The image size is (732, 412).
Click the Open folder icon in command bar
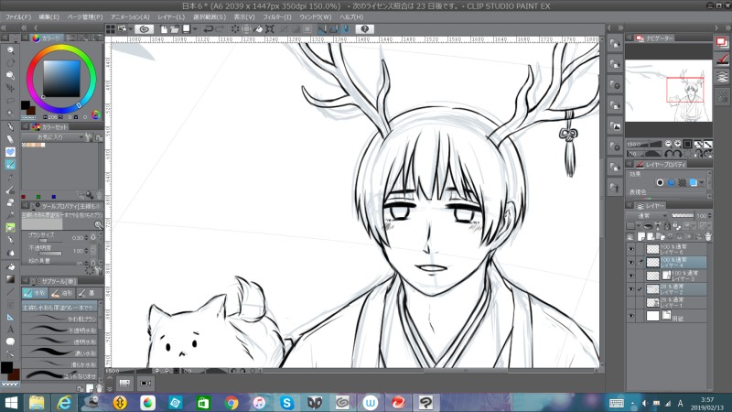(175, 29)
